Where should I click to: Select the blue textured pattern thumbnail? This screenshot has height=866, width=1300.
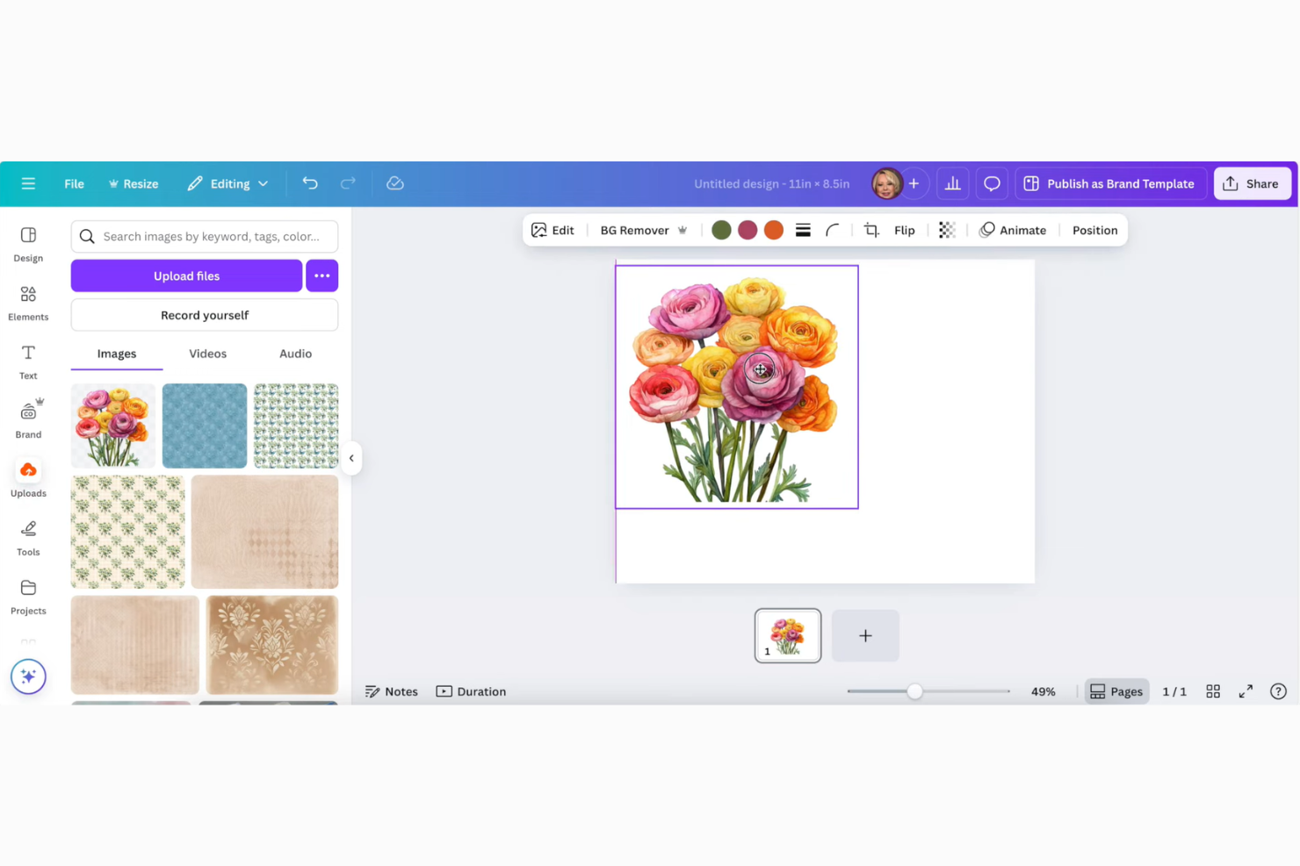pos(205,426)
